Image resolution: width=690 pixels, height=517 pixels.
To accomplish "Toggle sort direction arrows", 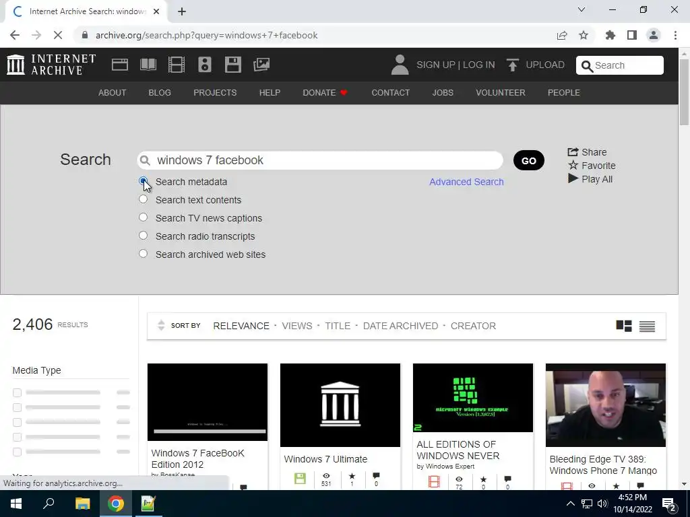I will [161, 325].
